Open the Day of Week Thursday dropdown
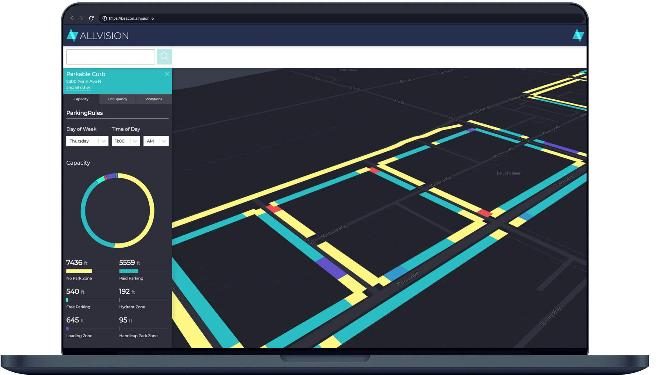The image size is (666, 375). (x=87, y=141)
